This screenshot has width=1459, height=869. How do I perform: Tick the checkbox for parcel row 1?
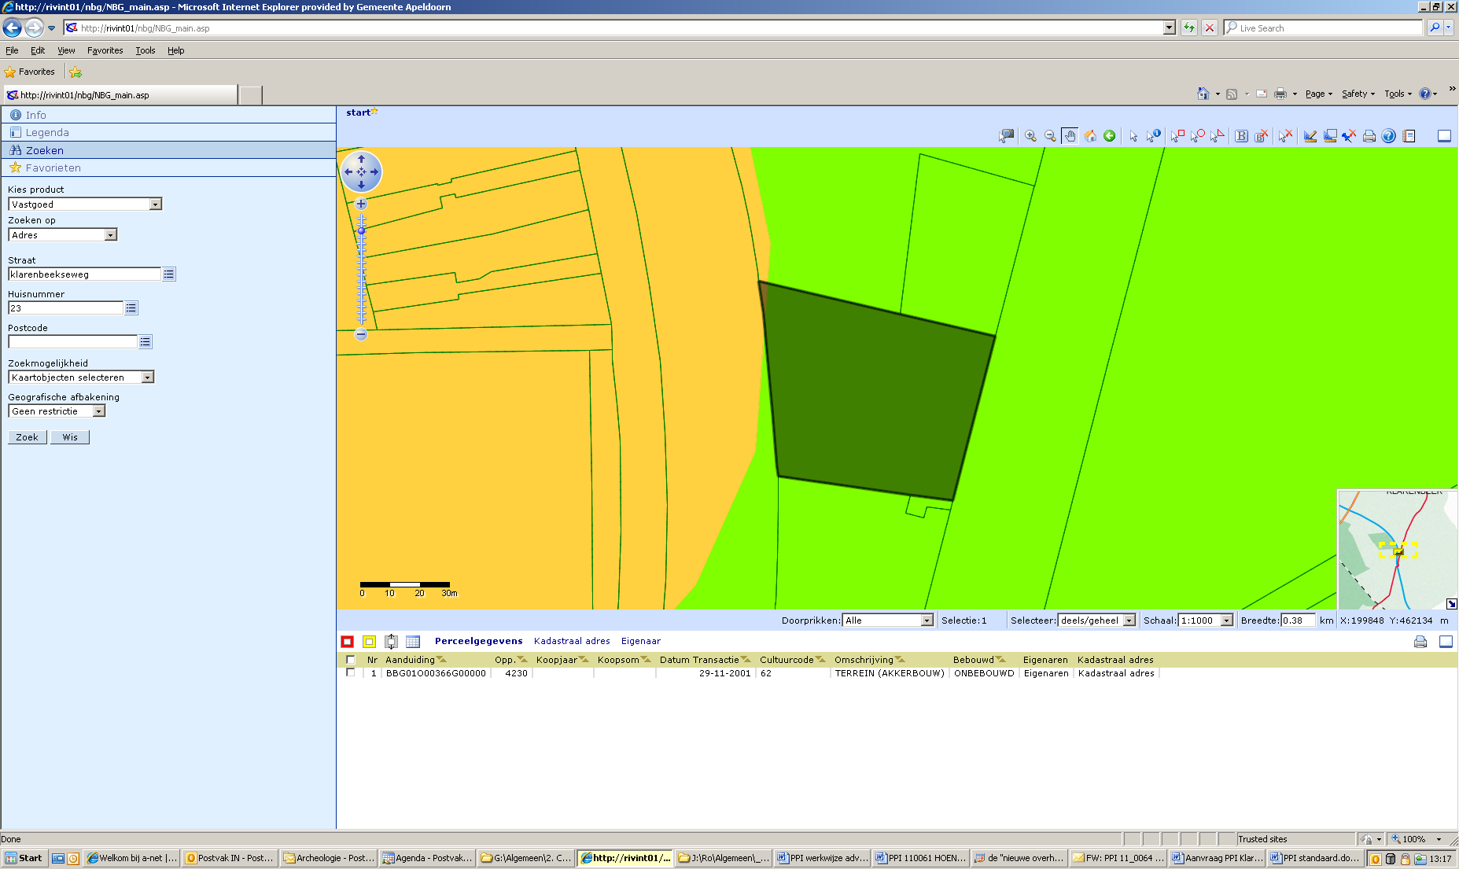coord(351,673)
